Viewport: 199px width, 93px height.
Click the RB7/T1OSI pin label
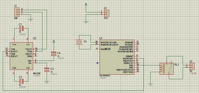(x=128, y=72)
